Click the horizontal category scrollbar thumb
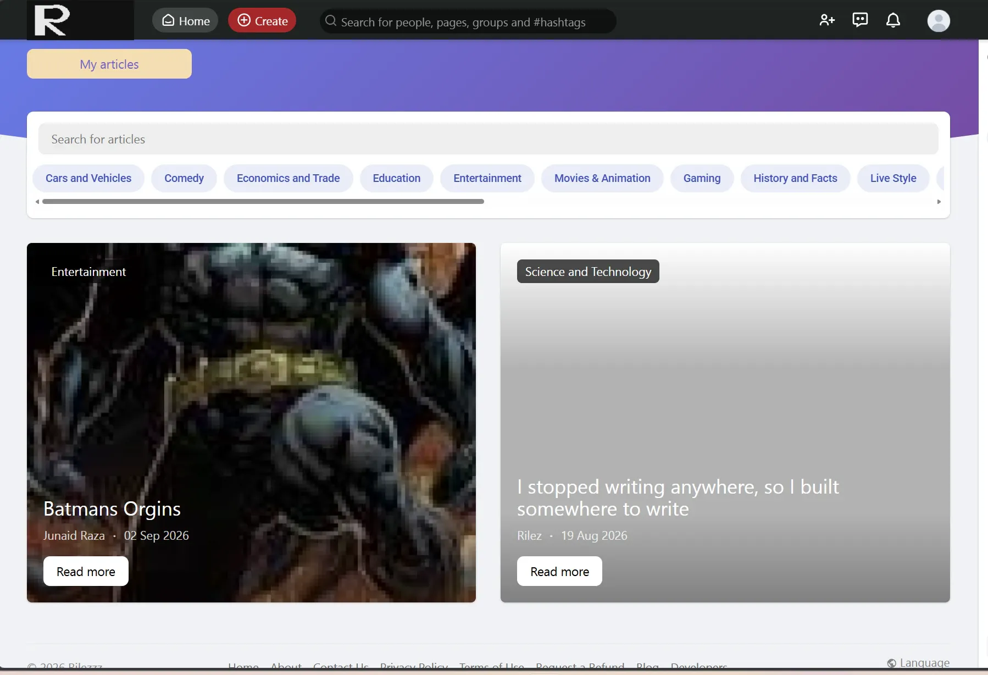Screen dimensions: 988x675 pos(263,202)
